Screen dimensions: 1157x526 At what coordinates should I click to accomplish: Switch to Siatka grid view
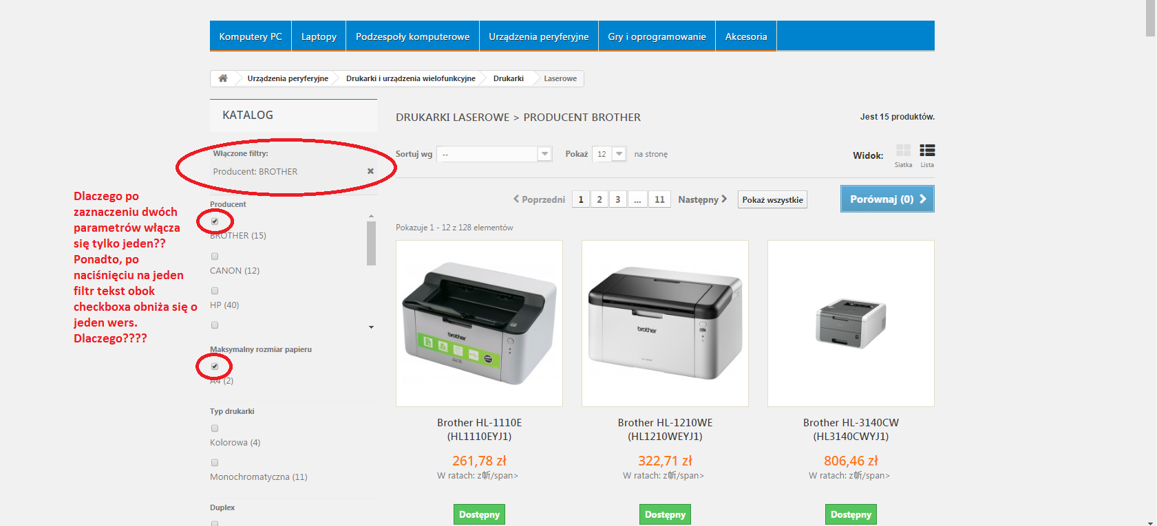tap(903, 155)
